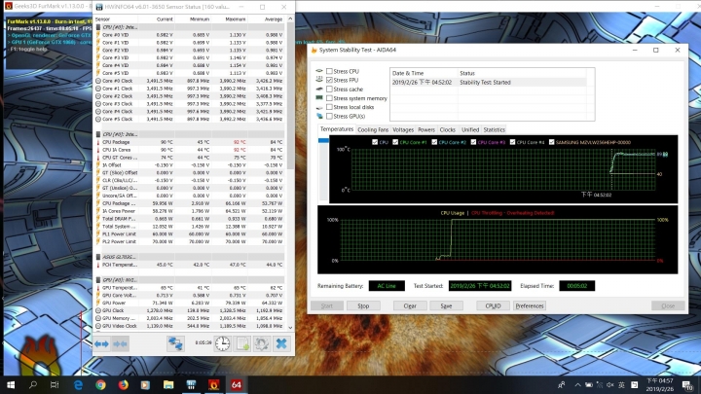The width and height of the screenshot is (701, 394).
Task: Open File Explorer from taskbar
Action: tap(168, 384)
